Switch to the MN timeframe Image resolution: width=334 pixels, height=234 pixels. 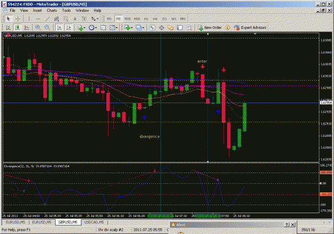[183, 19]
